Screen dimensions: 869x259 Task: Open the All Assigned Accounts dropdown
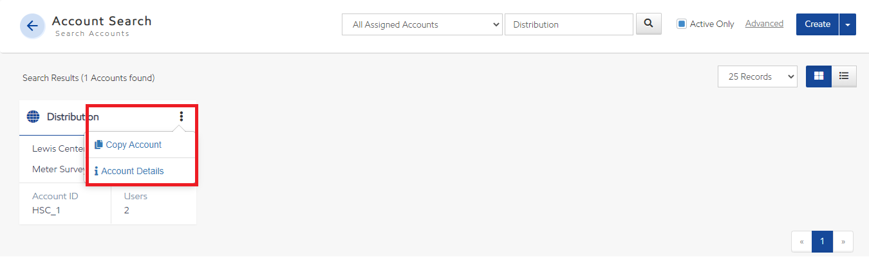[422, 24]
